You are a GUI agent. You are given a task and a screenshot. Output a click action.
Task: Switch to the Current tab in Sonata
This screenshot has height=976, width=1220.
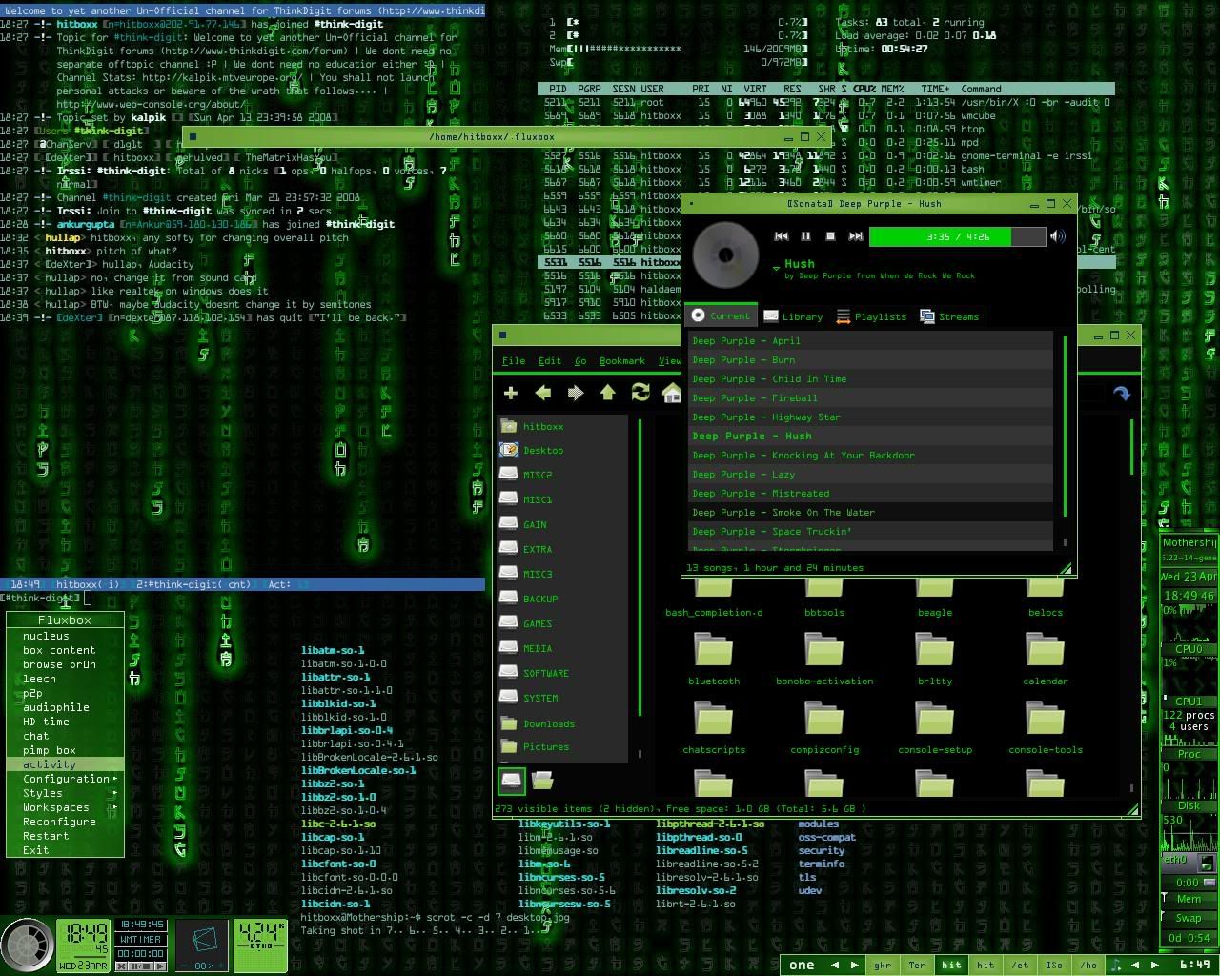[x=721, y=315]
